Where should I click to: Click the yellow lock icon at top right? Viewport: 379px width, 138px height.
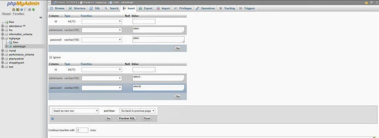click(367, 2)
